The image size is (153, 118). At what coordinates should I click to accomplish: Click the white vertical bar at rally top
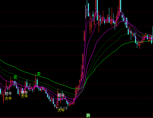(x=86, y=12)
